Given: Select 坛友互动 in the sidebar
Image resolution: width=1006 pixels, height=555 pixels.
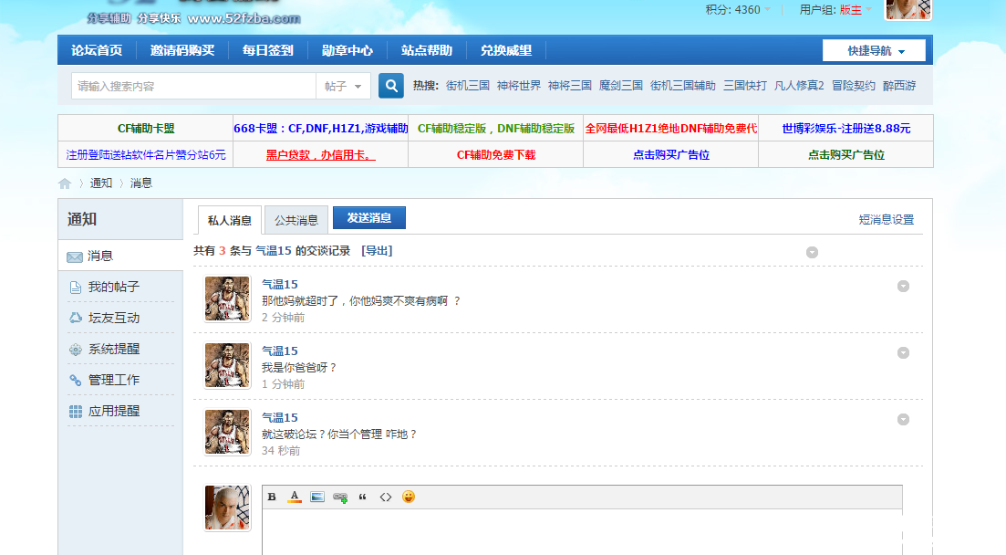Looking at the screenshot, I should (120, 318).
